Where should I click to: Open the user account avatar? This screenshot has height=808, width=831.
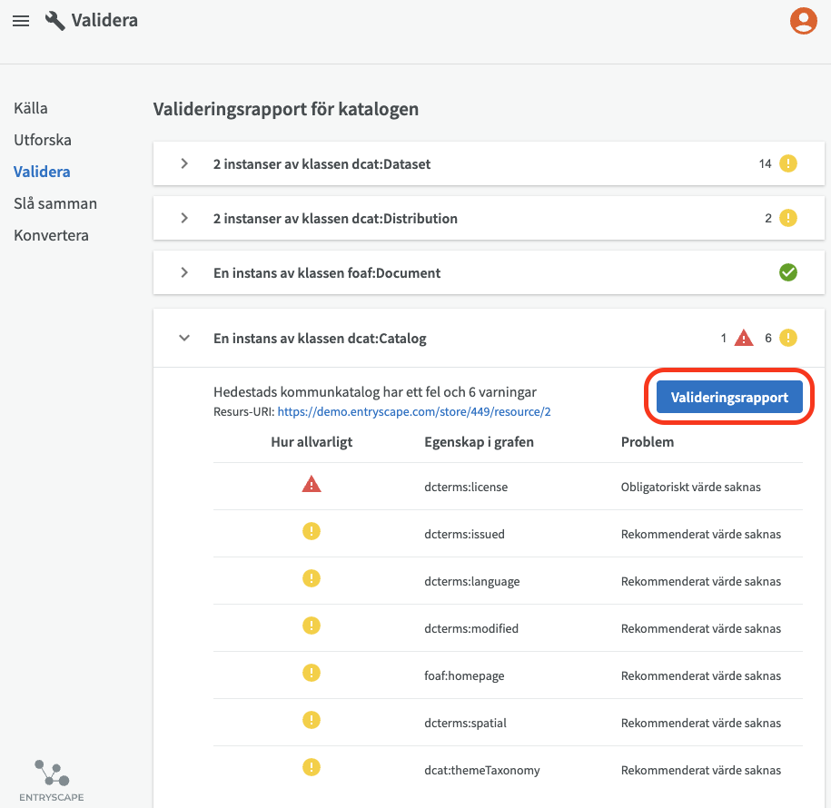803,21
